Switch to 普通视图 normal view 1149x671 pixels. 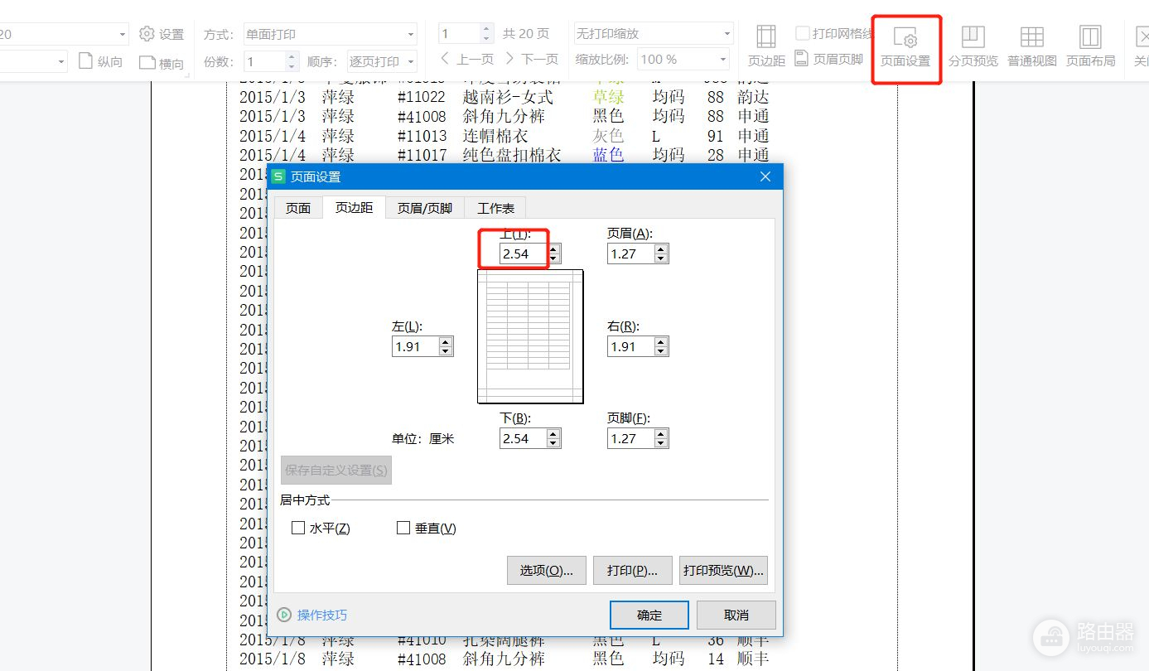(x=1031, y=46)
